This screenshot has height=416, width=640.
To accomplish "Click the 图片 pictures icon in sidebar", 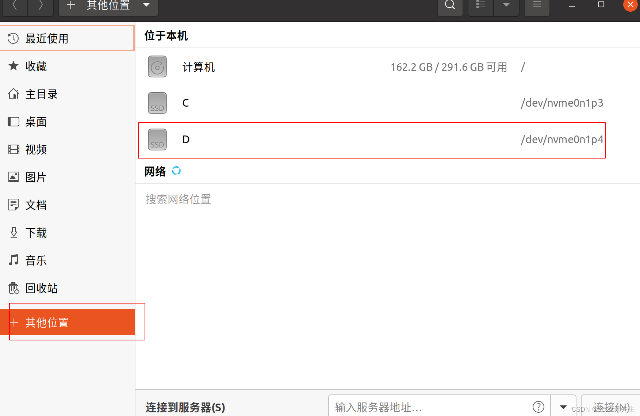I will [14, 177].
